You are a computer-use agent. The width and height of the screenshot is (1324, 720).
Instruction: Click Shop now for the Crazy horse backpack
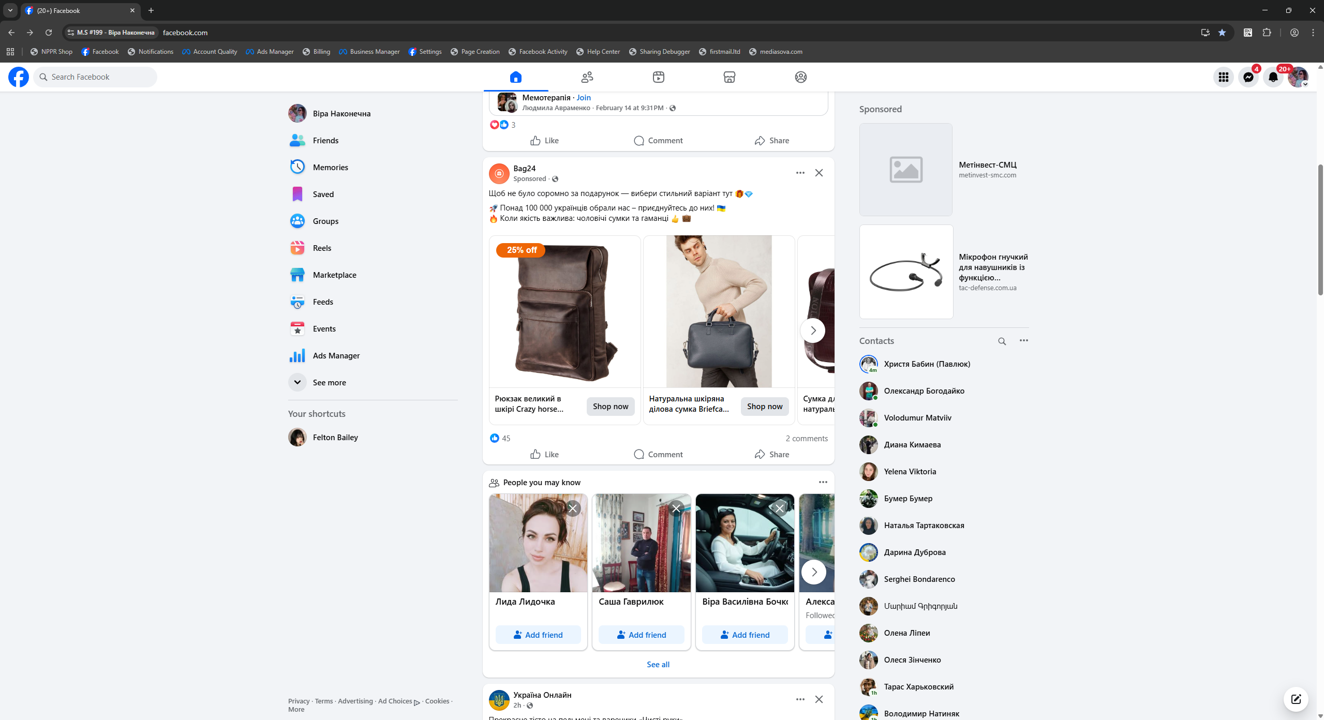coord(610,406)
